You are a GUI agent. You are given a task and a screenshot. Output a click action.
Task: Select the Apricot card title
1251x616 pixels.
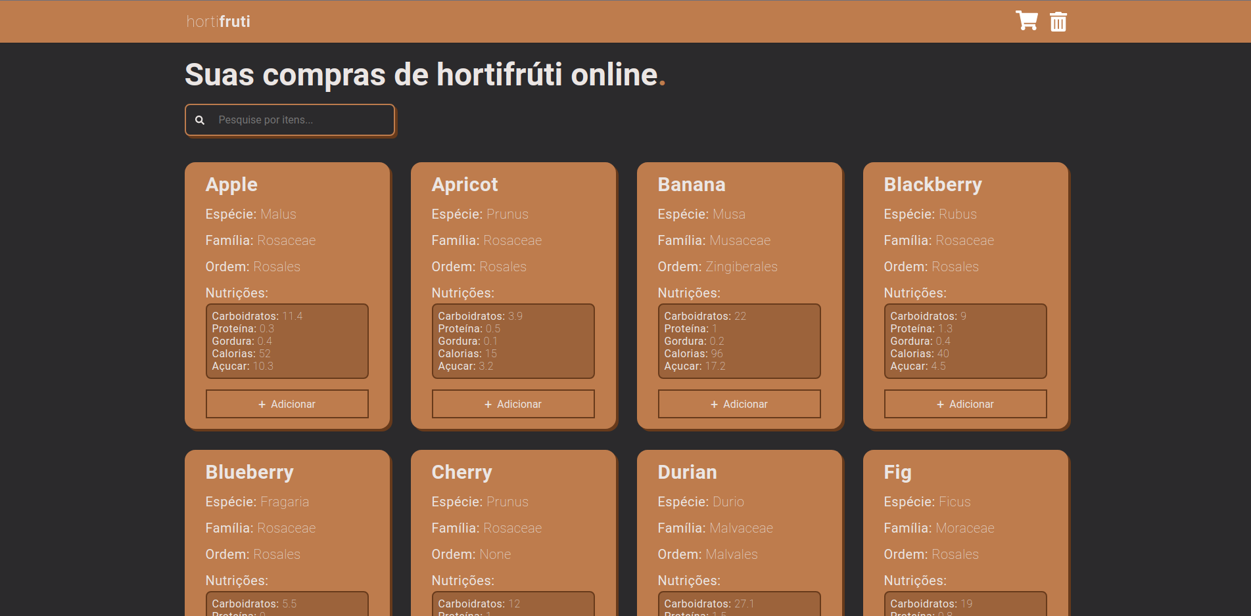465,185
